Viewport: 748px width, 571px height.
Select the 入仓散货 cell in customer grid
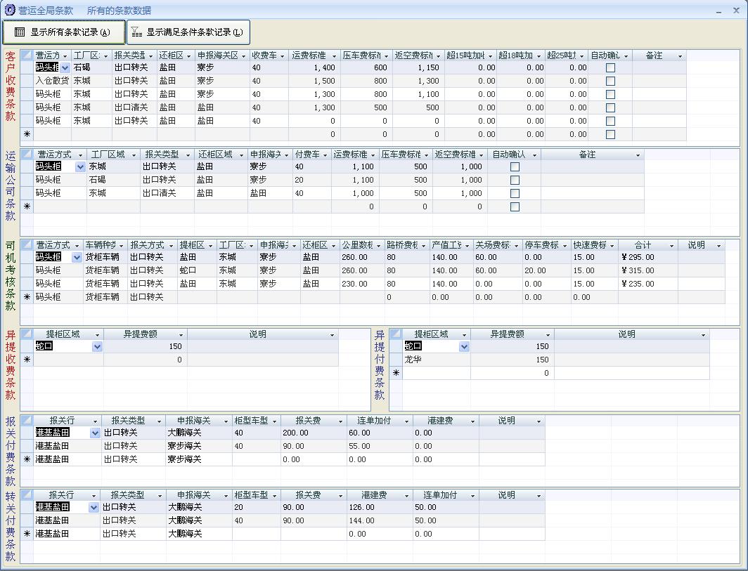coord(53,81)
